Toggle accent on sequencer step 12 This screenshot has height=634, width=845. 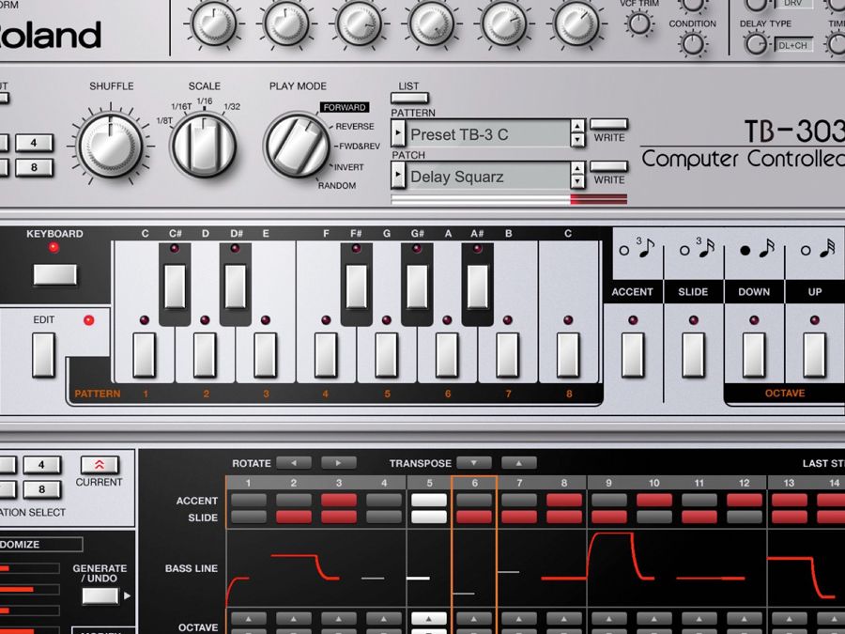point(745,501)
